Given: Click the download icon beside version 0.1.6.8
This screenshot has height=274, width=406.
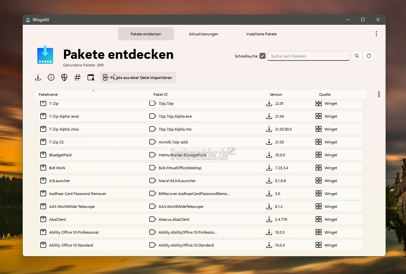Looking at the screenshot, I should [269, 181].
